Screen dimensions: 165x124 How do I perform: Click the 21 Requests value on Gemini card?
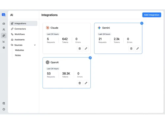[100, 39]
